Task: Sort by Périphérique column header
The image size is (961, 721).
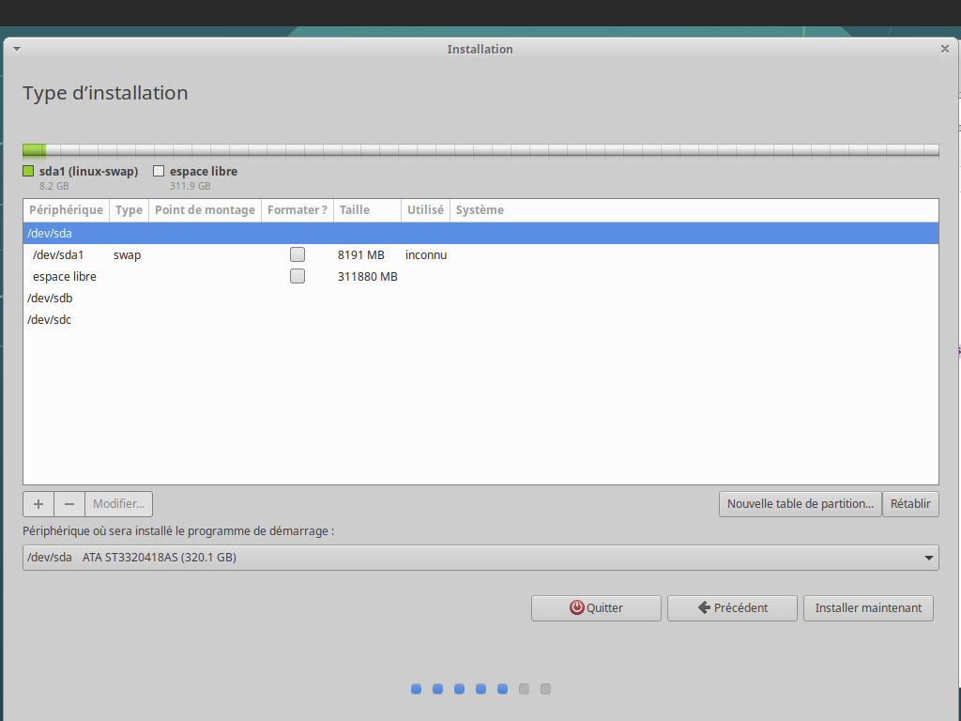Action: coord(66,210)
